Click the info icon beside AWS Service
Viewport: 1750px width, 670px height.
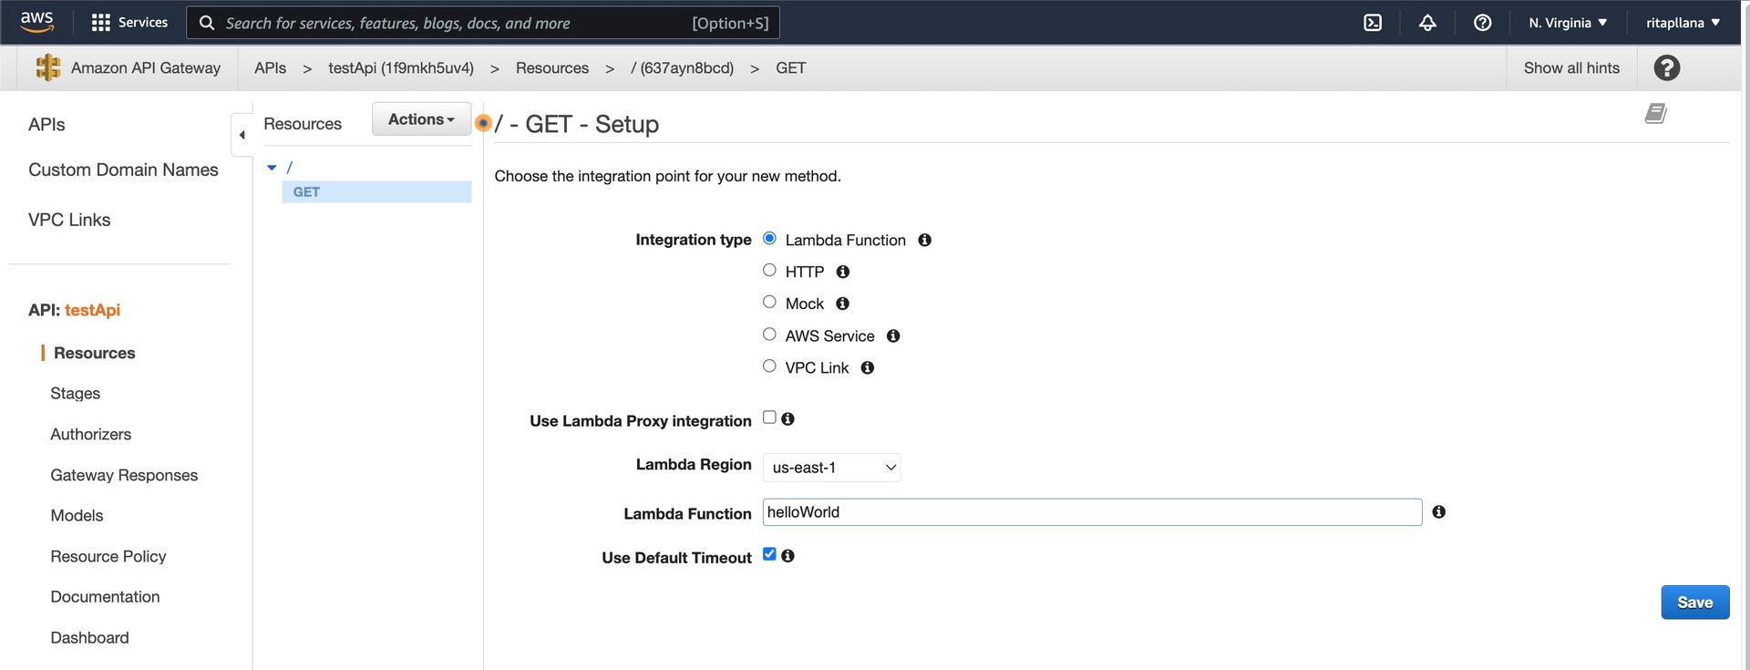tap(893, 335)
